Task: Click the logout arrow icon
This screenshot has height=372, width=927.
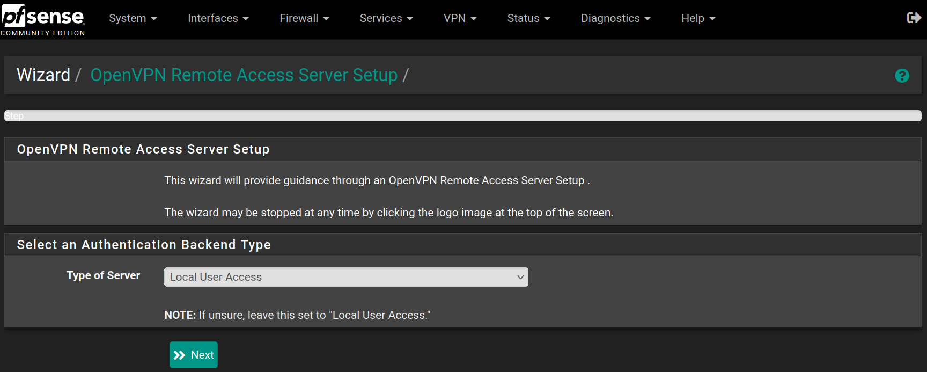Action: [x=914, y=18]
